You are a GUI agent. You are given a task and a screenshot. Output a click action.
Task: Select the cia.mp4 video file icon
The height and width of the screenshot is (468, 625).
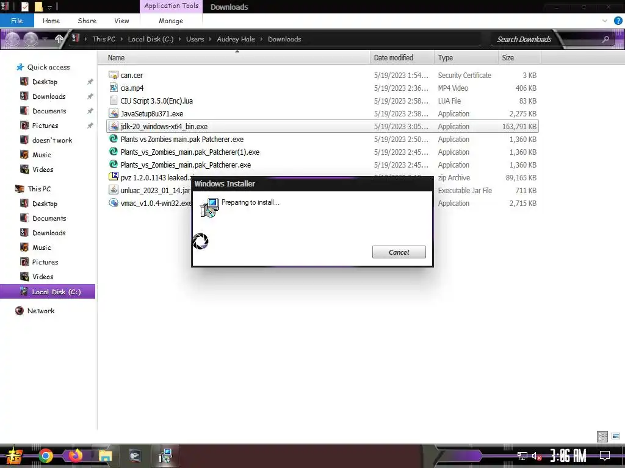click(x=114, y=88)
